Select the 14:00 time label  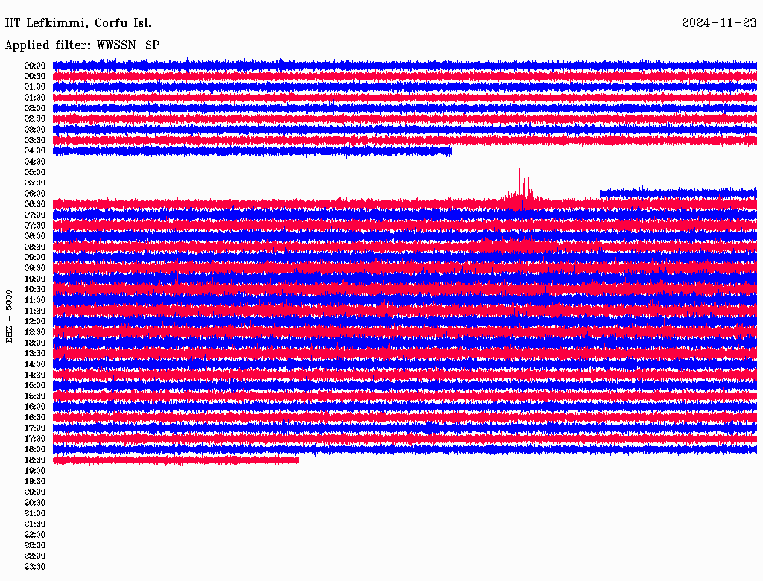(35, 364)
